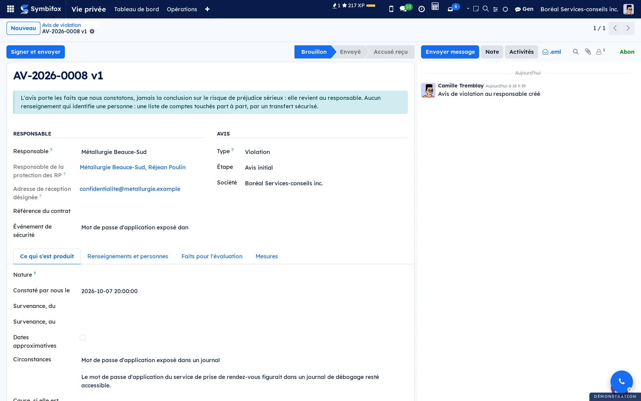Click the confidentialite@metallurgie.example email link
Viewport: 641px width, 401px height.
tap(130, 189)
